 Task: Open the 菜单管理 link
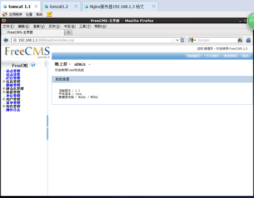(x=13, y=103)
